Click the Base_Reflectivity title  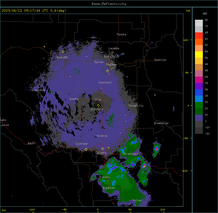coord(109,4)
